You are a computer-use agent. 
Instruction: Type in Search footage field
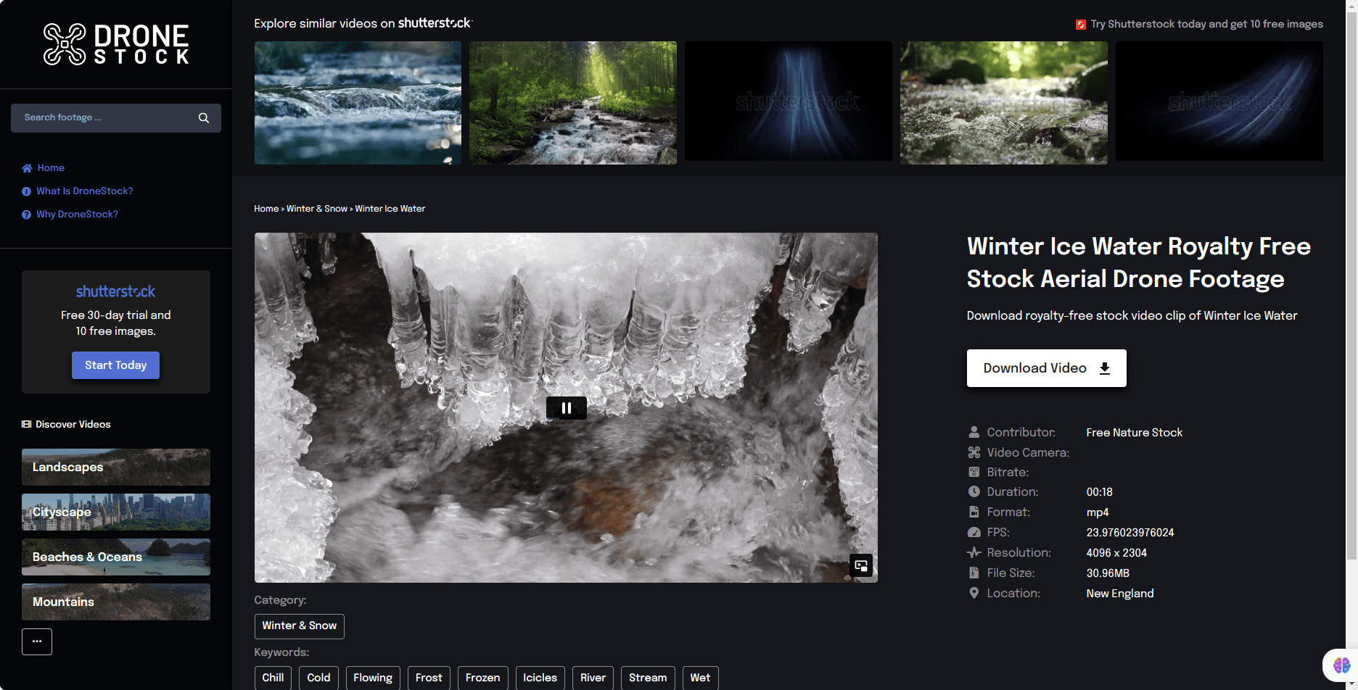105,118
